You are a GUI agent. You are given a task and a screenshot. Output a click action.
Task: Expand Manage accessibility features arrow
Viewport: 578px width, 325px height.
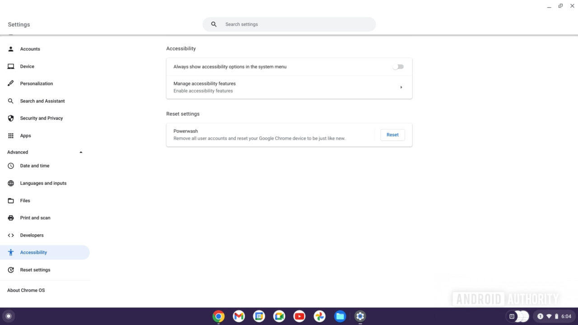[401, 87]
